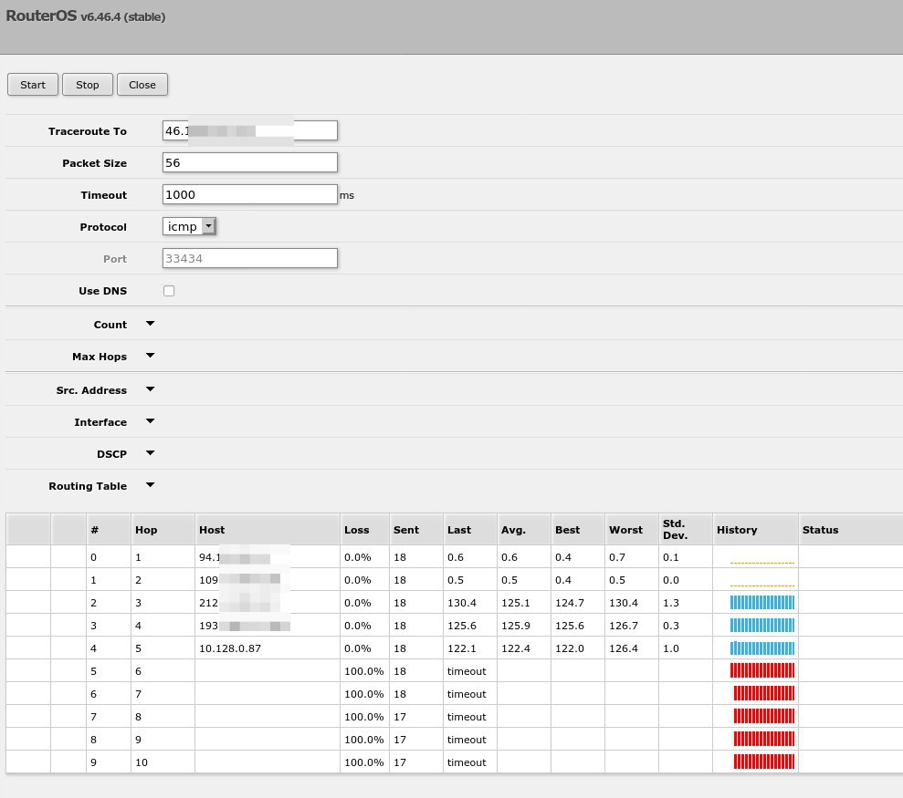Expand the Interface option arrow

coord(151,421)
